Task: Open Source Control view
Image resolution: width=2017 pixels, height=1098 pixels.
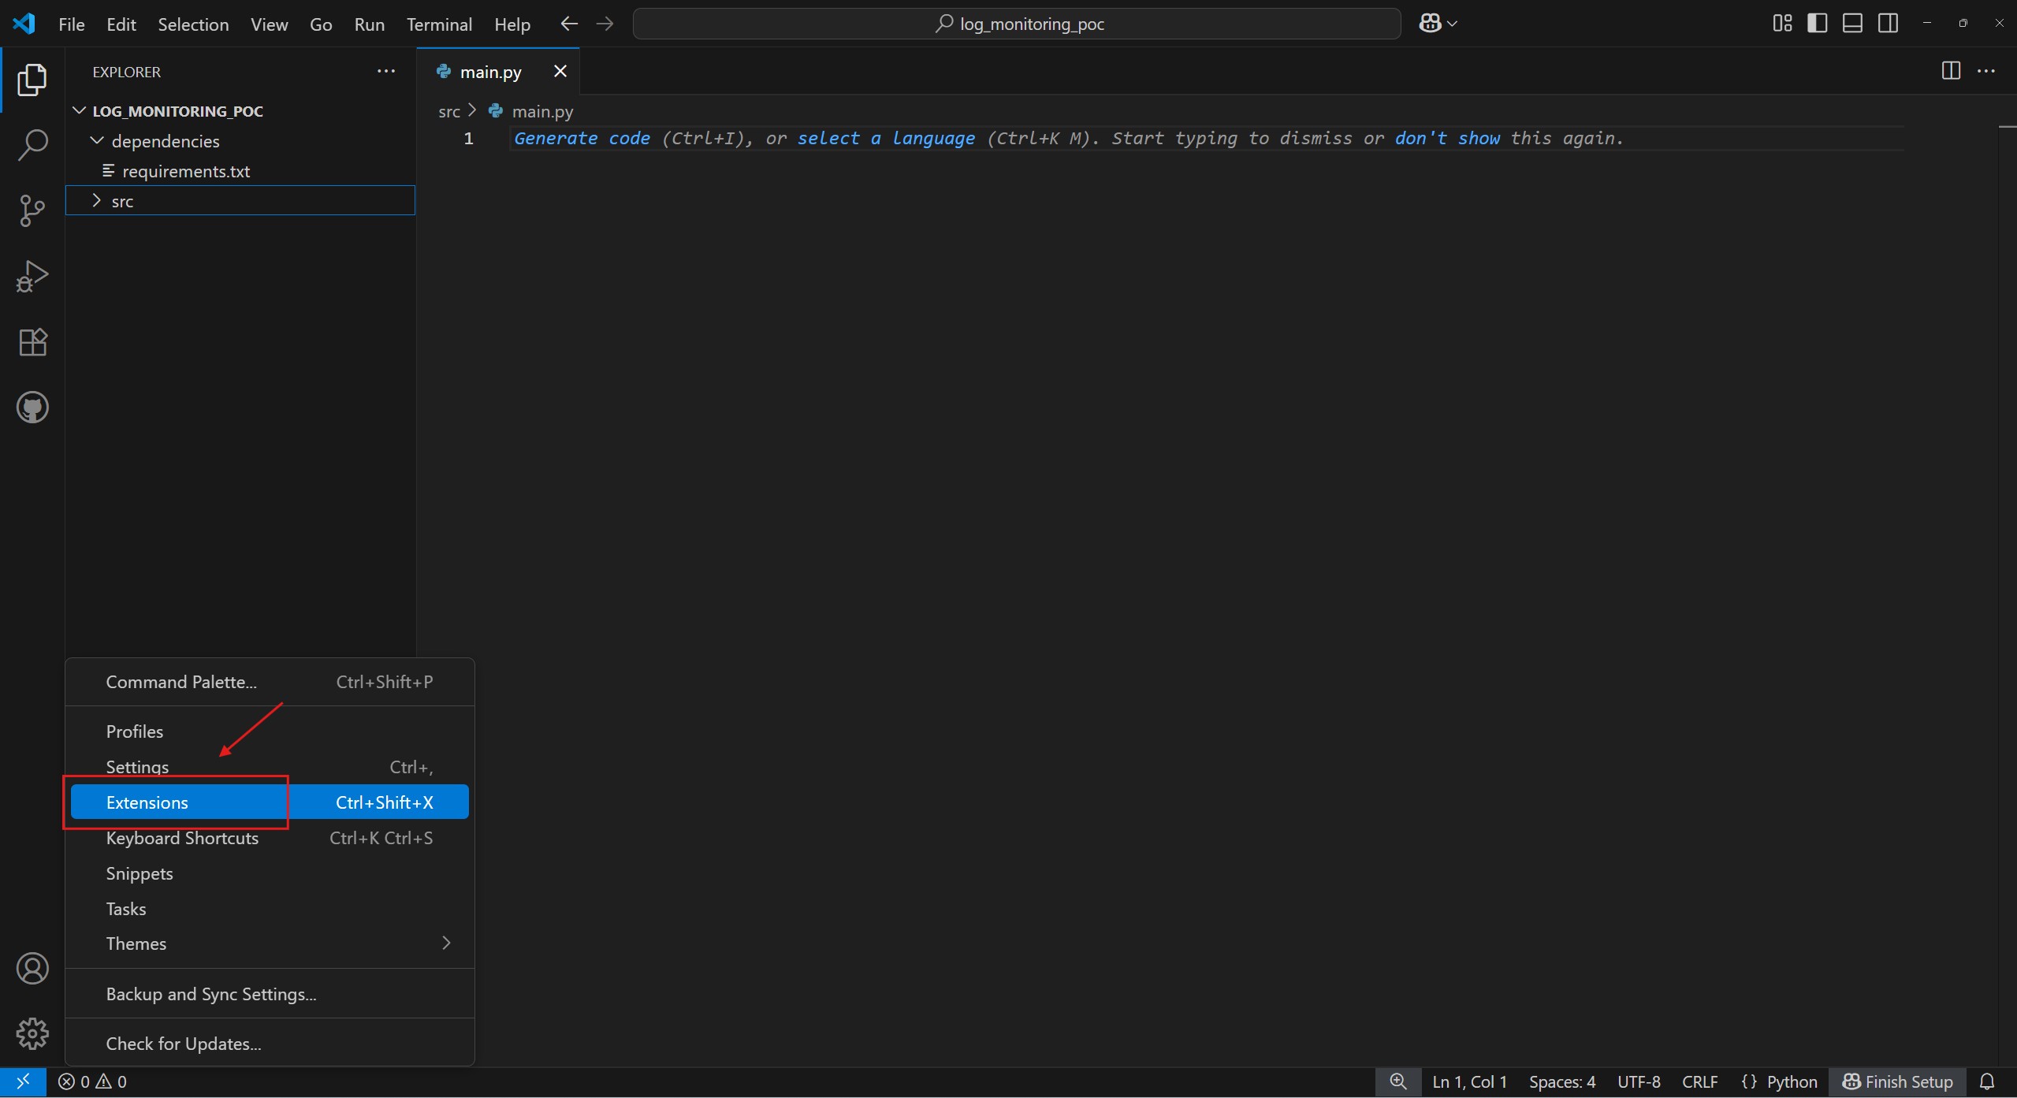Action: pos(32,210)
